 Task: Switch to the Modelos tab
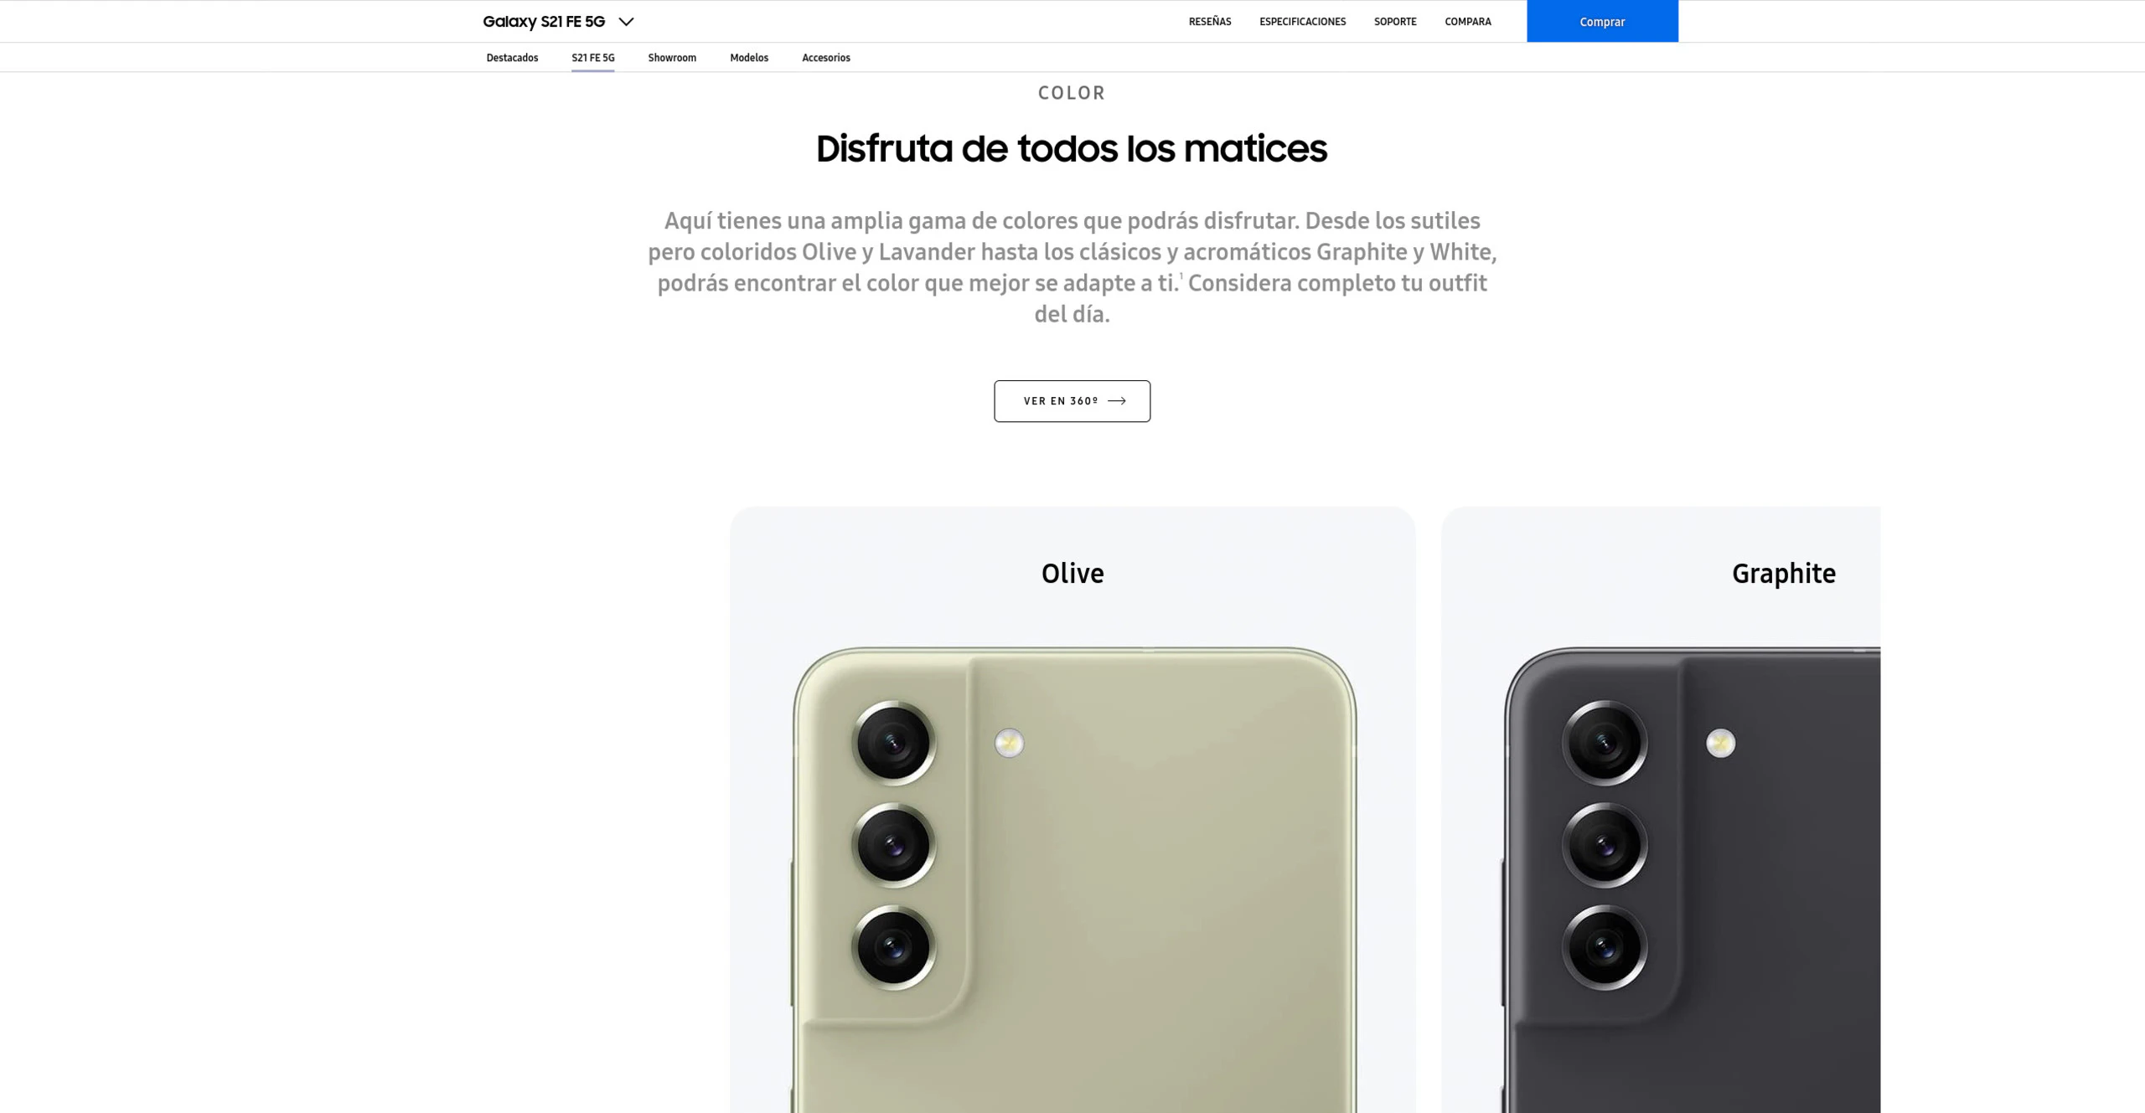tap(749, 58)
